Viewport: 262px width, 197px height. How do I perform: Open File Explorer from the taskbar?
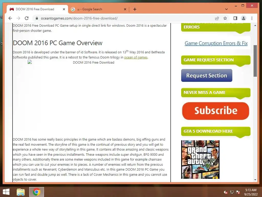click(x=20, y=192)
